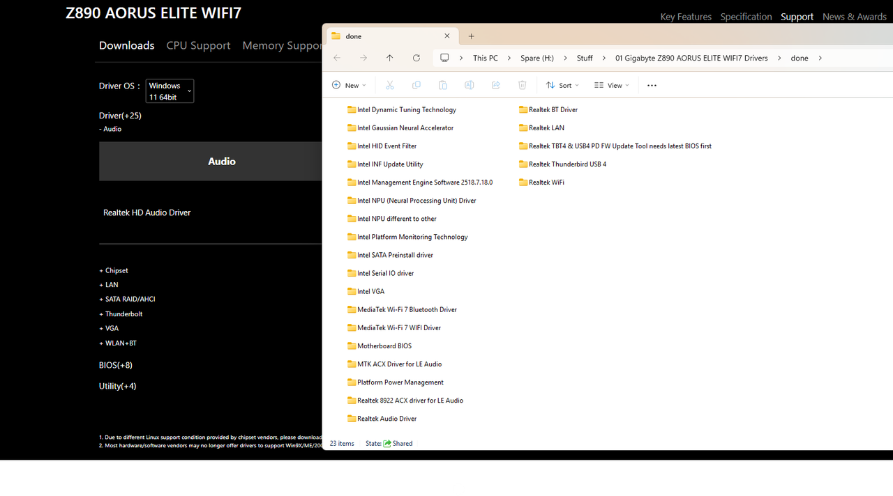Image resolution: width=893 pixels, height=496 pixels.
Task: Select the Motherboard BIOS folder
Action: 380,346
